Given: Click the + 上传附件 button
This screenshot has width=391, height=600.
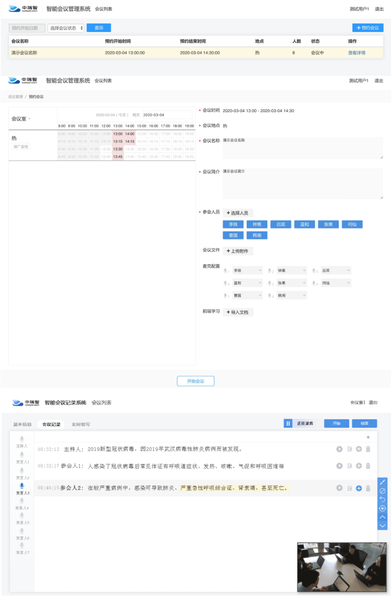Looking at the screenshot, I should pos(238,251).
